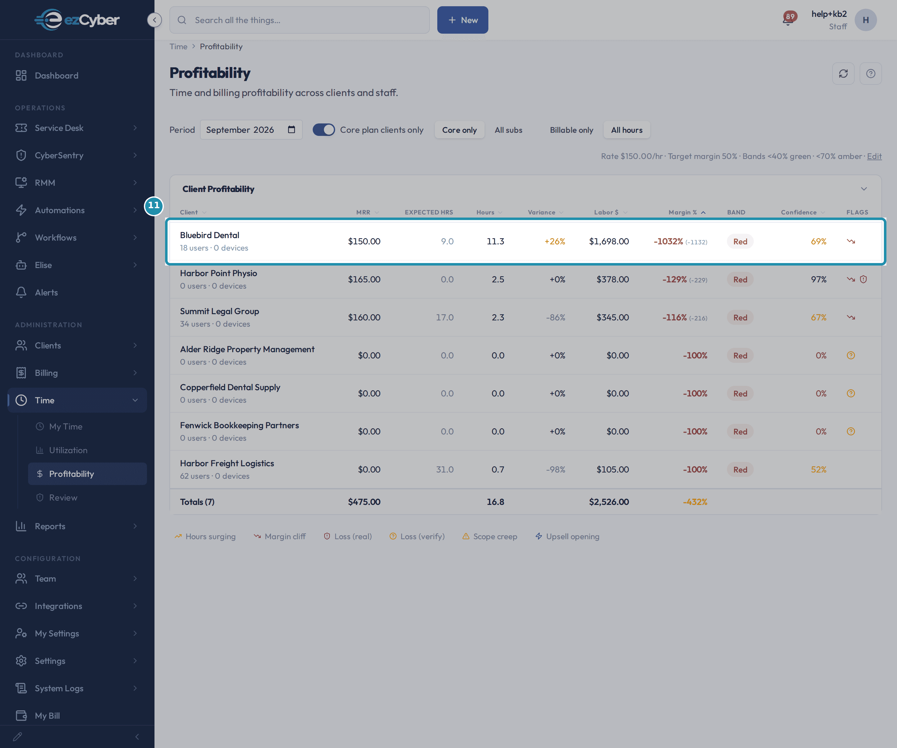Click the pencil edit icon at sidebar bottom
Image resolution: width=897 pixels, height=748 pixels.
click(x=17, y=737)
